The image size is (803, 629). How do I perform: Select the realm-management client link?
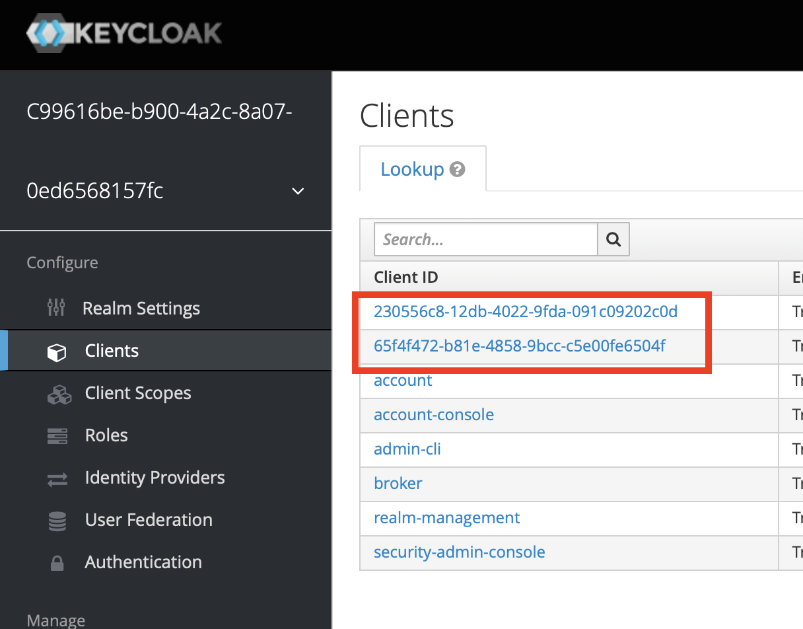tap(446, 518)
